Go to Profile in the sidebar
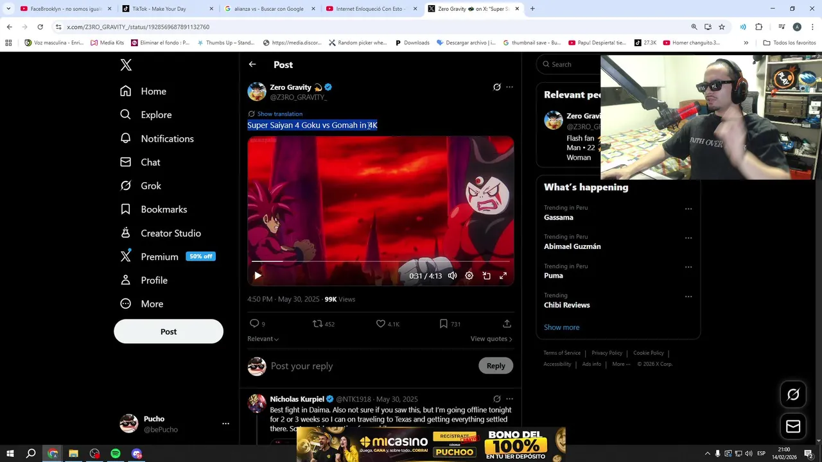The image size is (822, 462). coord(144,280)
